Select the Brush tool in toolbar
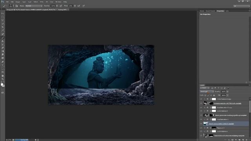The width and height of the screenshot is (251, 141). point(3,38)
